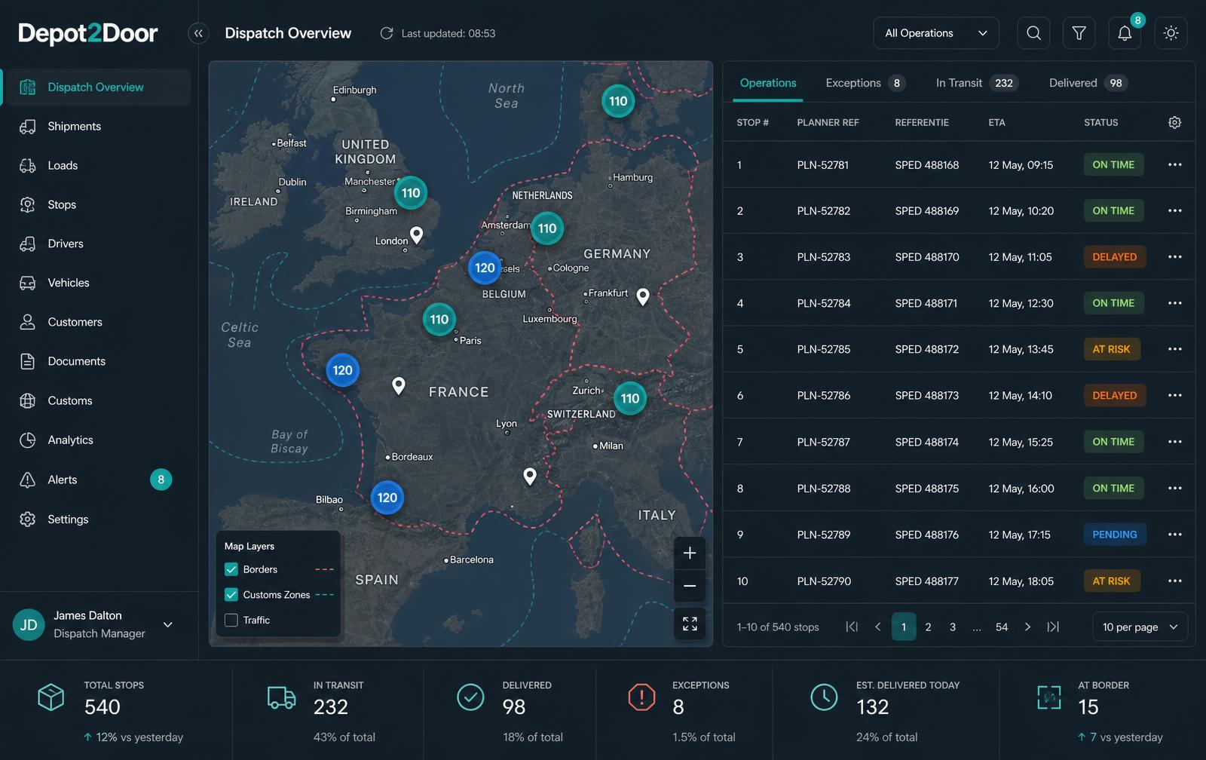
Task: Uncheck the Borders map layer
Action: (231, 569)
